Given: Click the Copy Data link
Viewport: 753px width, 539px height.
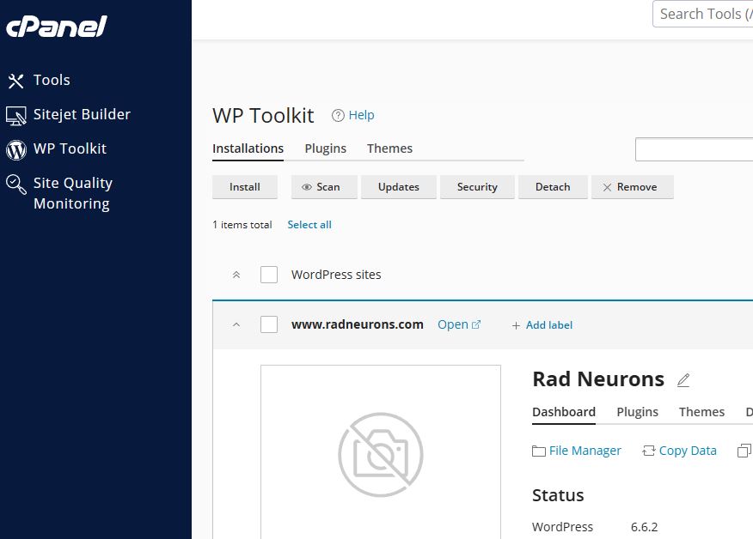Looking at the screenshot, I should point(688,451).
